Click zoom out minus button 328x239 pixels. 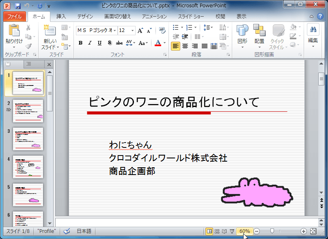pyautogui.click(x=257, y=231)
